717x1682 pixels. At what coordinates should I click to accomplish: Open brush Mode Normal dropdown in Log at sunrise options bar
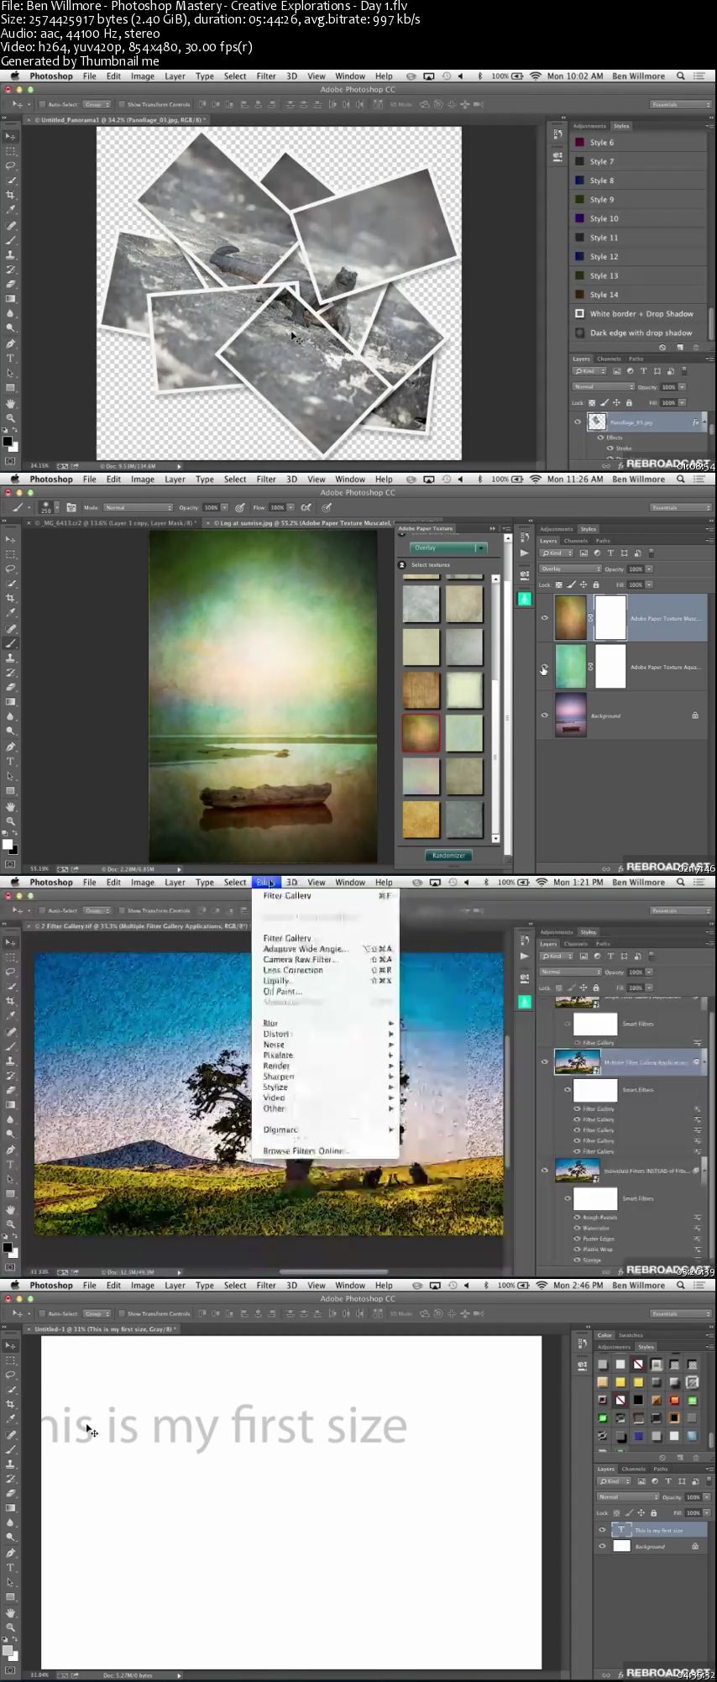pos(138,507)
